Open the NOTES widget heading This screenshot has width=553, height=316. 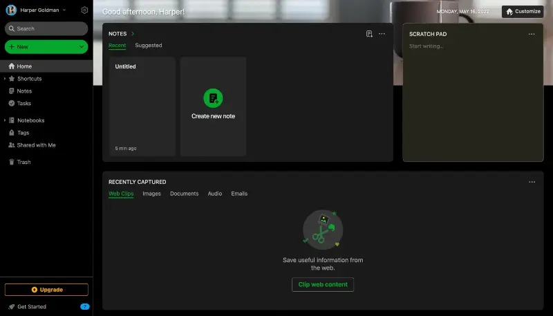pyautogui.click(x=118, y=34)
